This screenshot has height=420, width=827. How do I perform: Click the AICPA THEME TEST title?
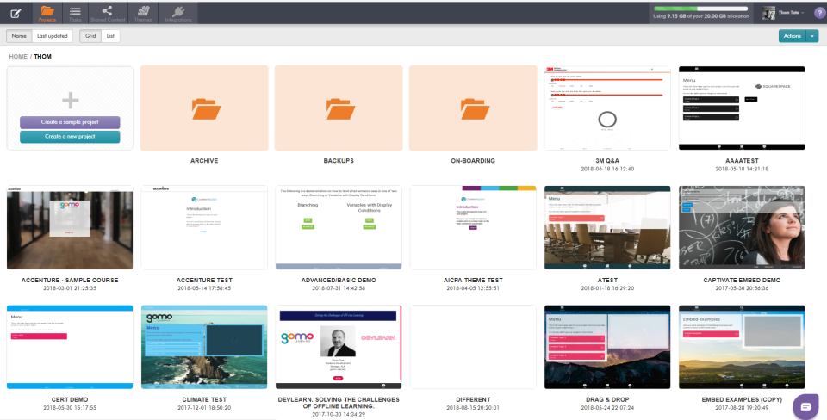click(x=473, y=281)
